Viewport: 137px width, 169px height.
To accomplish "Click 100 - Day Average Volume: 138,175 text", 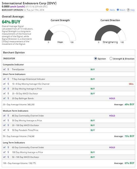I will pos(19,163).
